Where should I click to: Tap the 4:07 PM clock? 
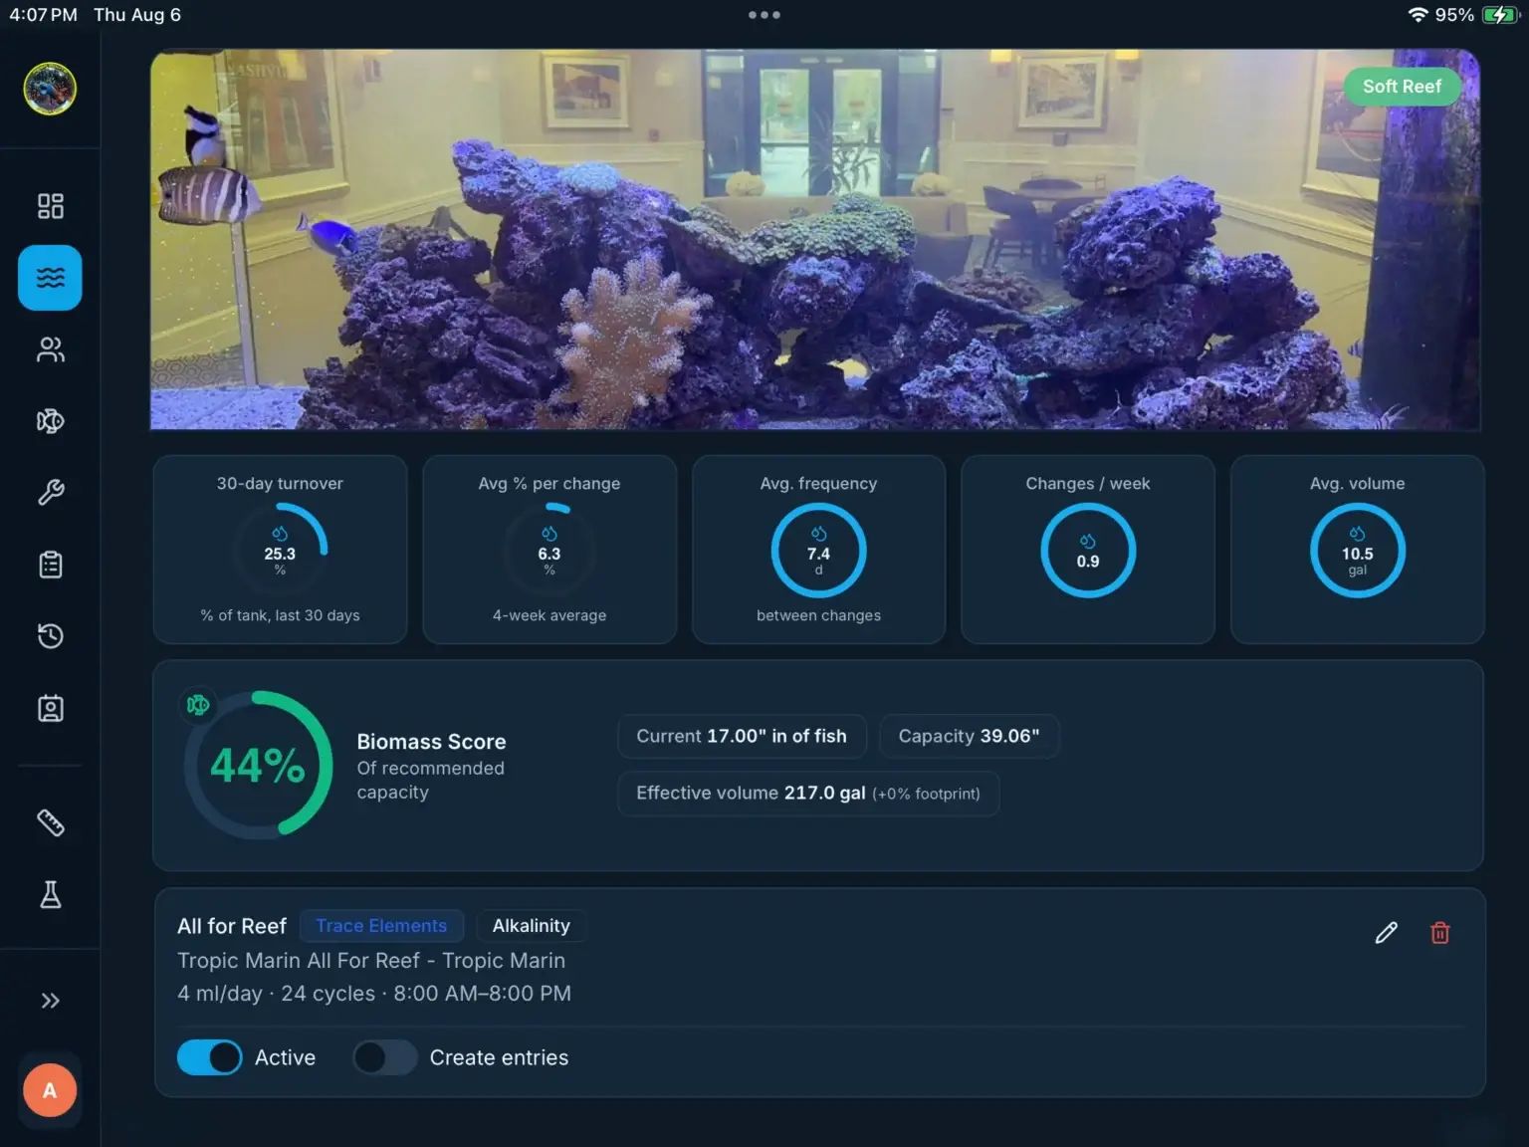[43, 15]
